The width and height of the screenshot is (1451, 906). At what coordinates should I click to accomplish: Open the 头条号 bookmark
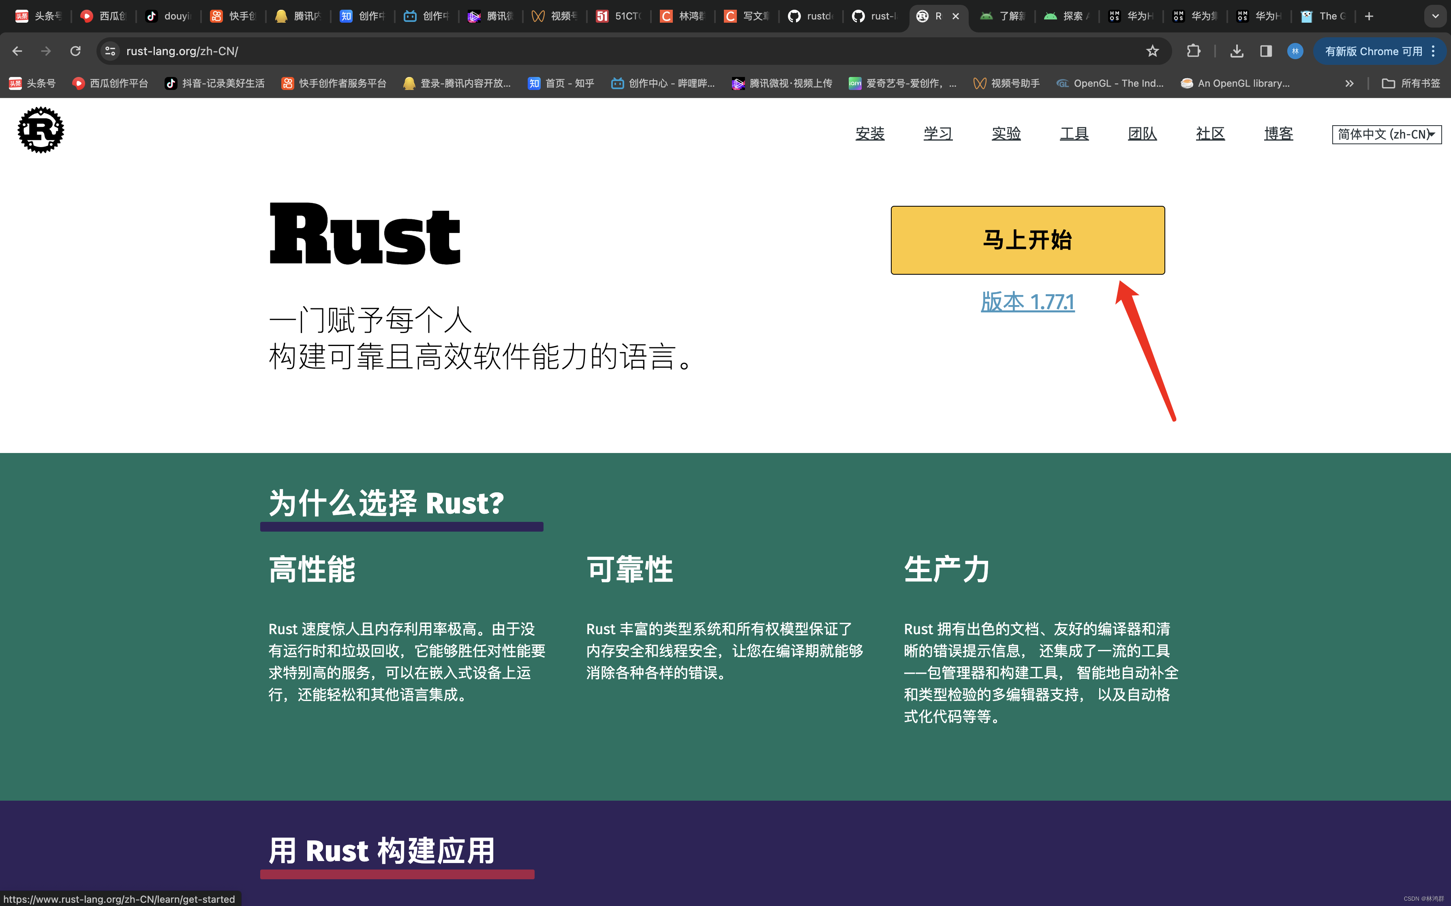tap(33, 83)
